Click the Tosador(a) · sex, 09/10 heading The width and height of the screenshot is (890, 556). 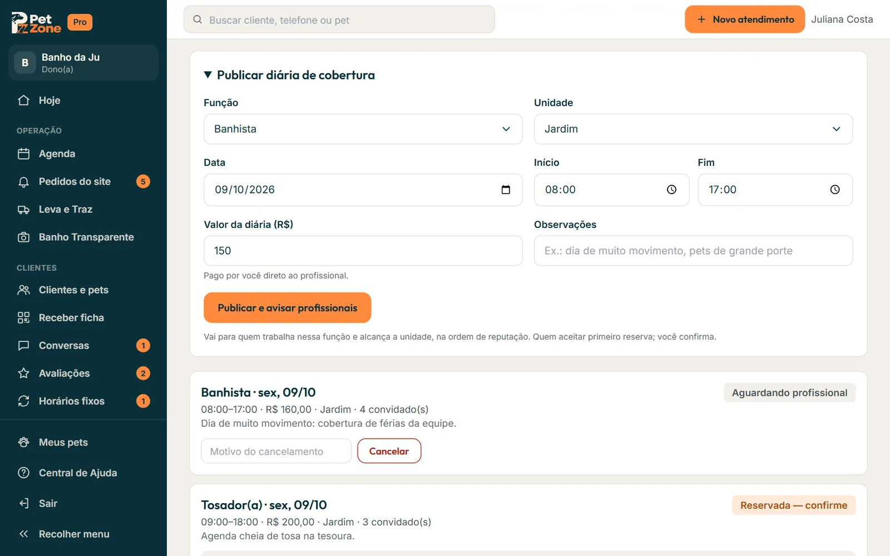(x=264, y=505)
